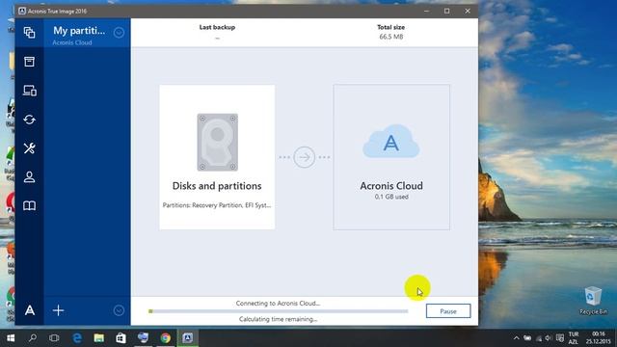Close the Acronis True Image window
617x347 pixels.
click(x=468, y=11)
